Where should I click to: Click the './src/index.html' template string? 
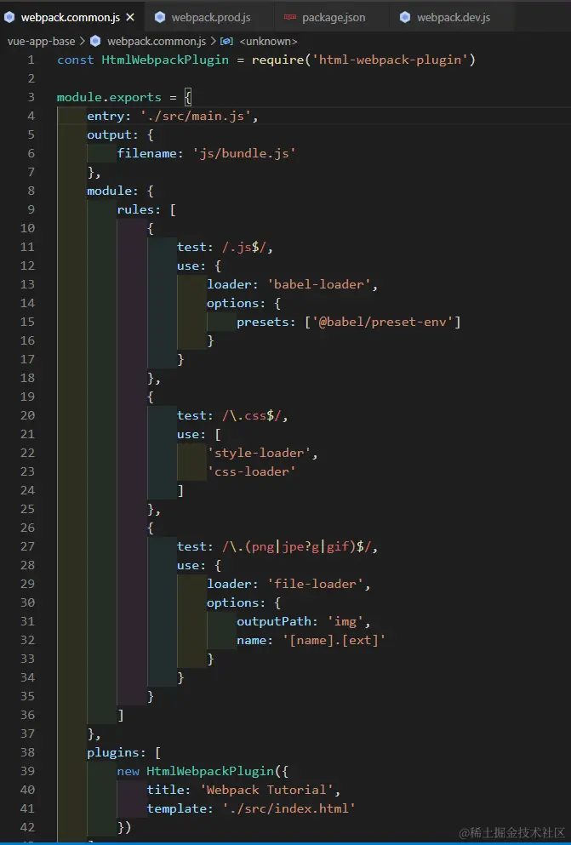pos(288,809)
